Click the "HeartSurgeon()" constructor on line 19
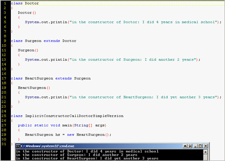The width and height of the screenshot is (225, 161). (x=34, y=88)
